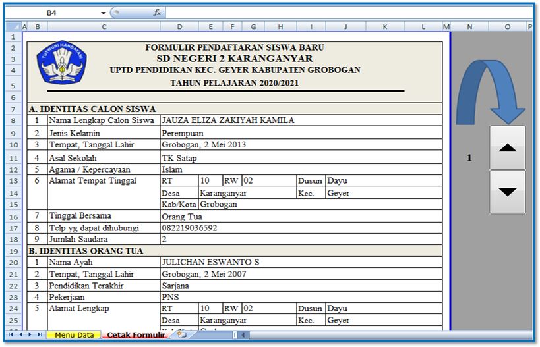Click the TAHUN PELAJARAN 2020/2021 text
This screenshot has width=540, height=347.
pyautogui.click(x=235, y=83)
